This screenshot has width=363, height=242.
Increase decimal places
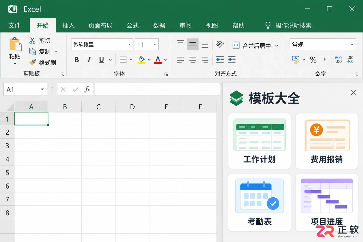pyautogui.click(x=338, y=60)
